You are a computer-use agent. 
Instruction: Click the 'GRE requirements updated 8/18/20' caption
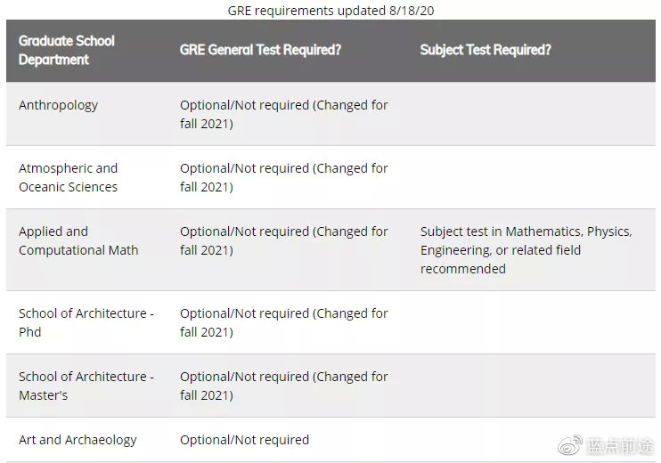[x=330, y=10]
